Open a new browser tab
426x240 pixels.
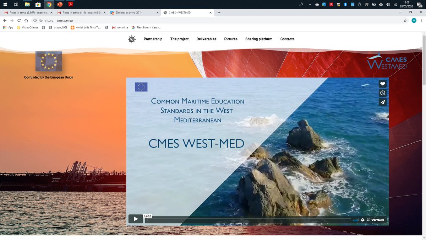tap(219, 12)
